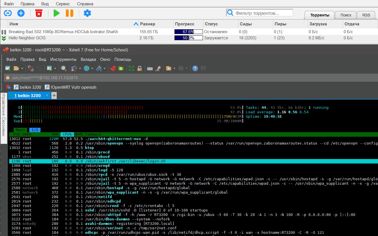Expand the globe encoding dropdown arrow

pos(92,68)
